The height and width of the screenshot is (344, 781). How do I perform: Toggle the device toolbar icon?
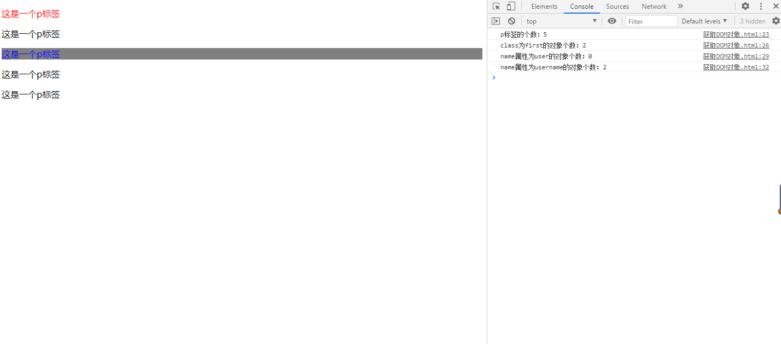coord(511,7)
